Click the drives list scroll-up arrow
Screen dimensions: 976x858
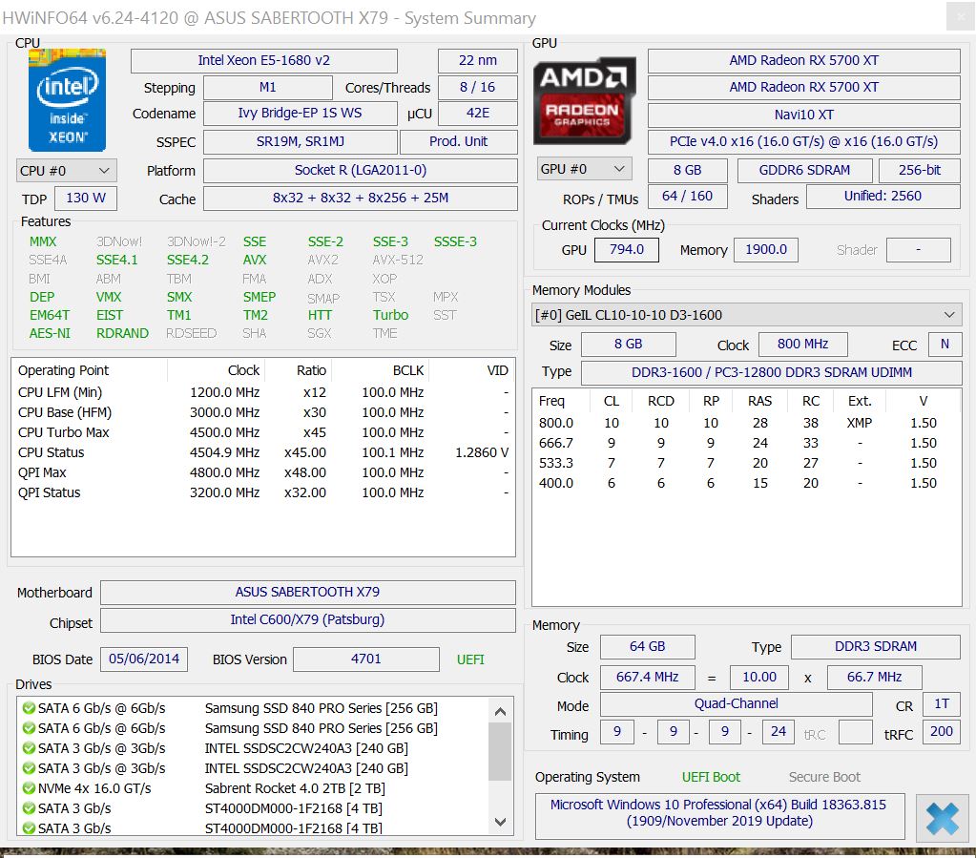tap(501, 711)
